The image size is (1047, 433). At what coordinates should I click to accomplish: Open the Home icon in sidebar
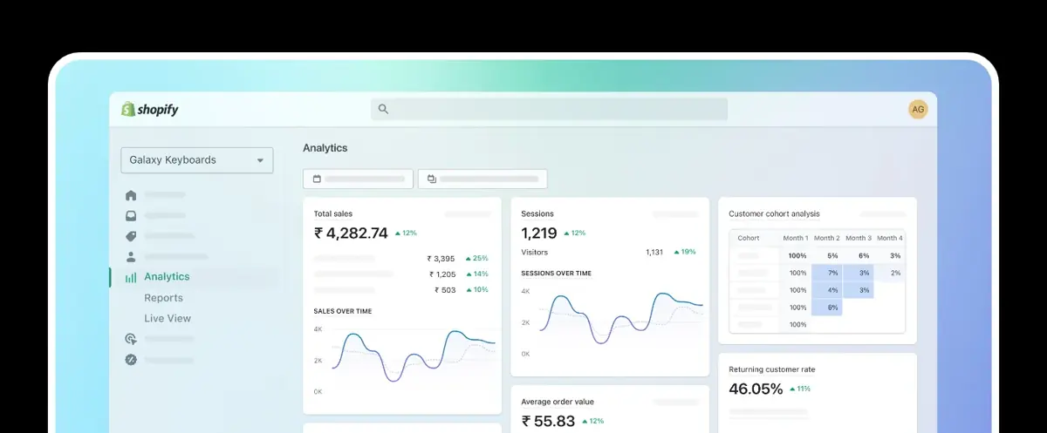pos(131,195)
